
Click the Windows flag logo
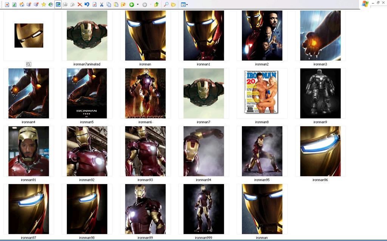tap(365, 4)
